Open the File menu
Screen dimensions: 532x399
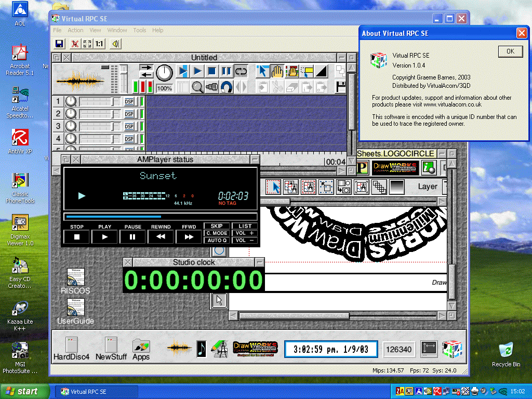(57, 30)
